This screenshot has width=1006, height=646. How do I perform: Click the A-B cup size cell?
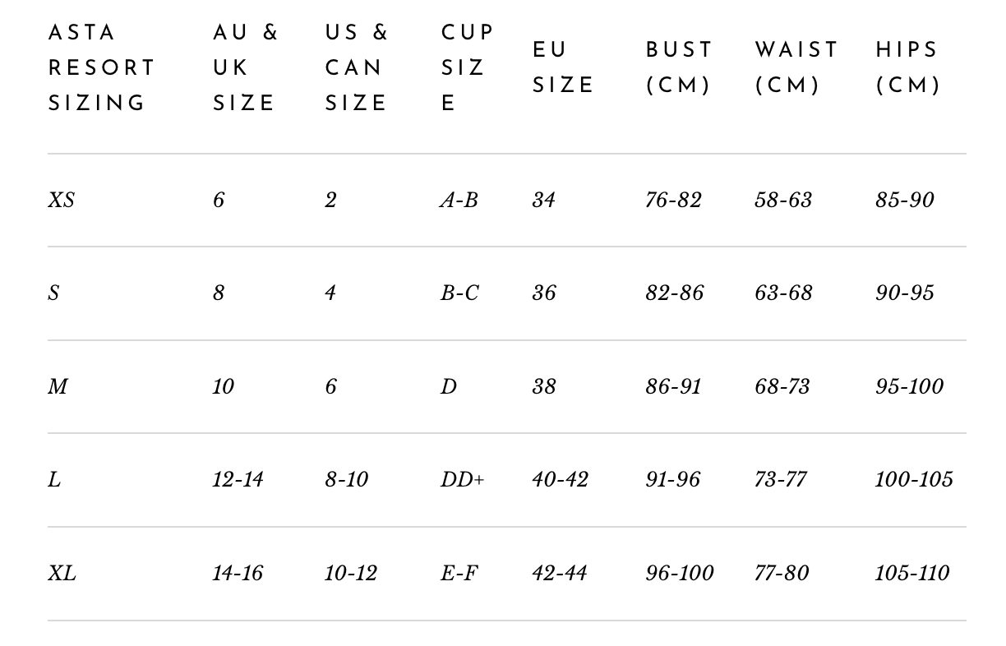[459, 200]
